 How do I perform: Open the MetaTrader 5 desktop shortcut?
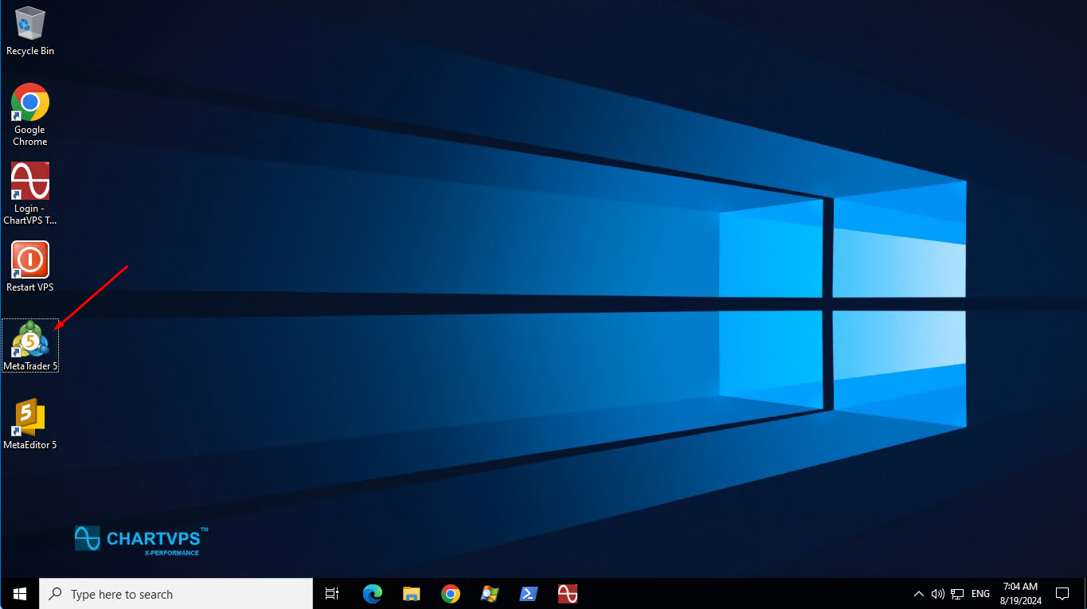point(30,341)
